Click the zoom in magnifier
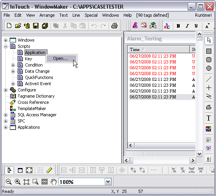The image size is (216, 196). (18, 182)
